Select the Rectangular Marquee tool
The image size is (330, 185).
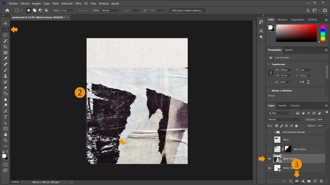[5, 29]
